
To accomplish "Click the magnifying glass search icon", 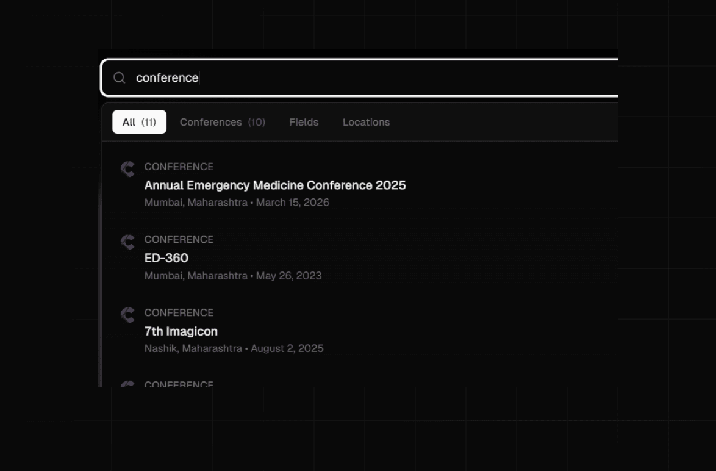I will [120, 77].
